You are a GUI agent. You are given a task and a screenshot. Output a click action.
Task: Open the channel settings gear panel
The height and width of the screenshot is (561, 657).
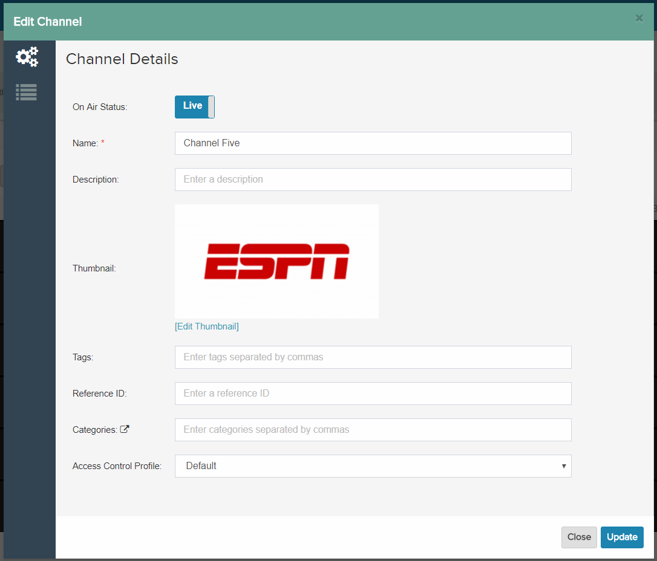27,56
